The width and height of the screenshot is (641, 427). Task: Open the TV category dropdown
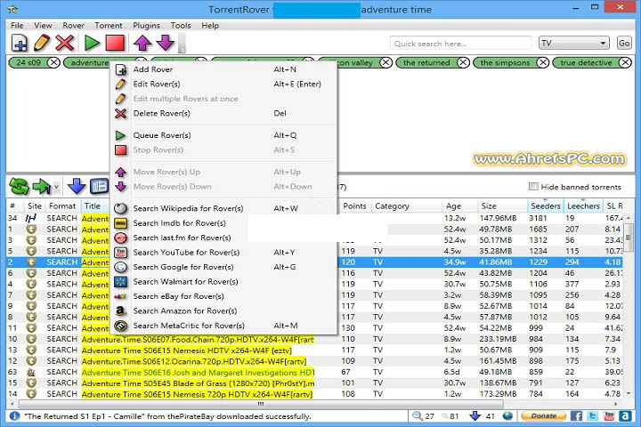click(574, 43)
